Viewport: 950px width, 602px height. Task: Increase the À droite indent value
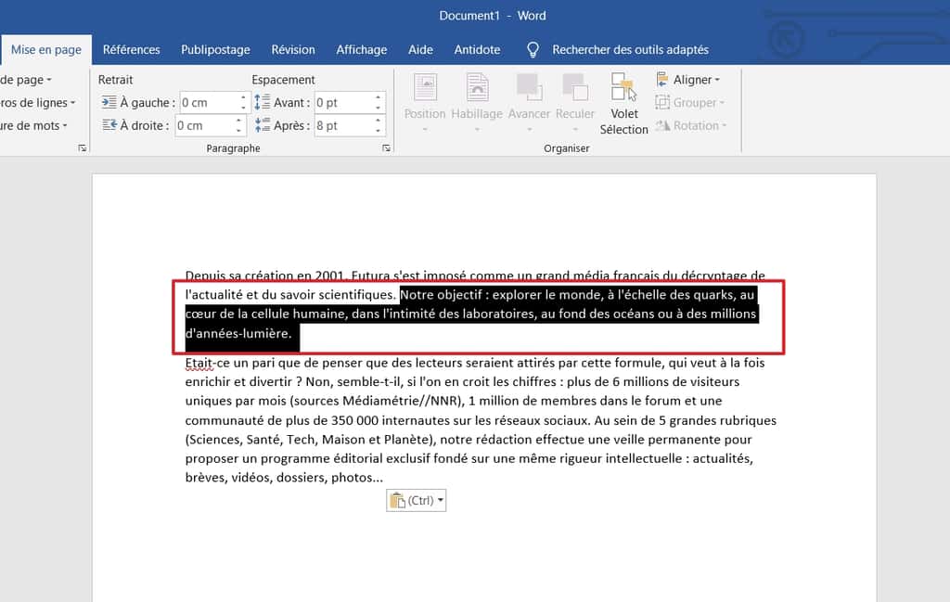(238, 121)
